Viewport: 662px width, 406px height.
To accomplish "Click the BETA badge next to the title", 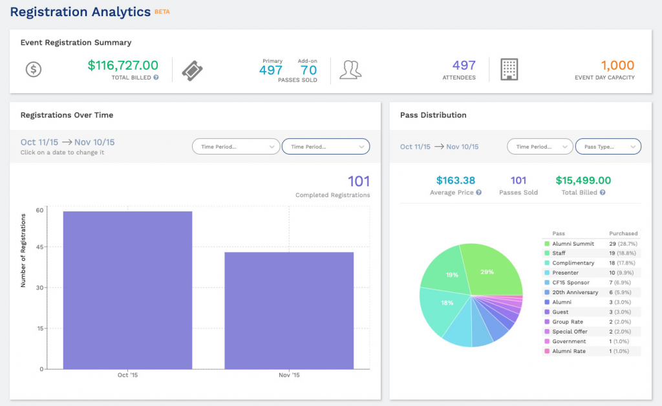I will [x=162, y=12].
